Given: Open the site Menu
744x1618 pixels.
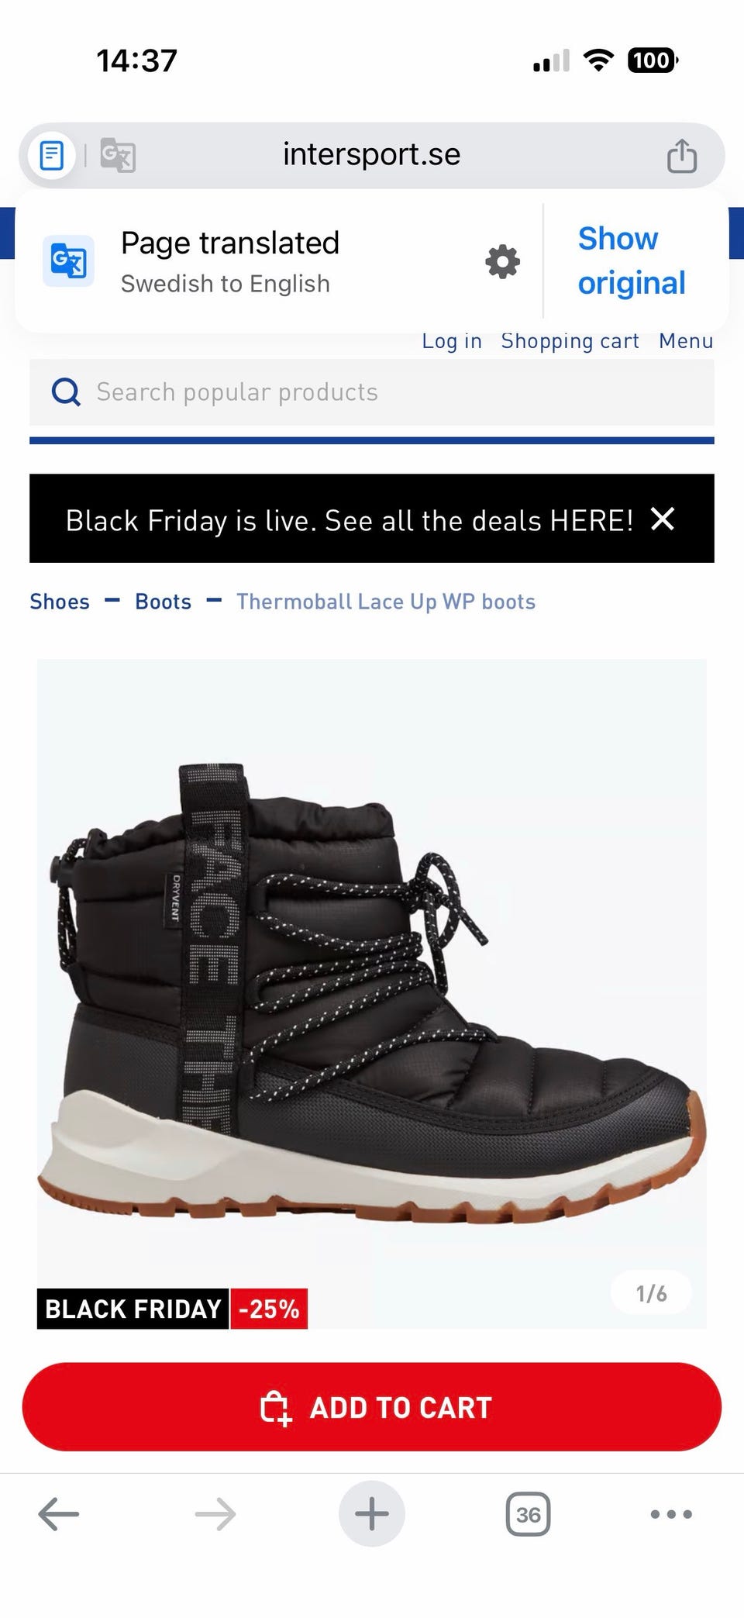Looking at the screenshot, I should click(x=686, y=341).
